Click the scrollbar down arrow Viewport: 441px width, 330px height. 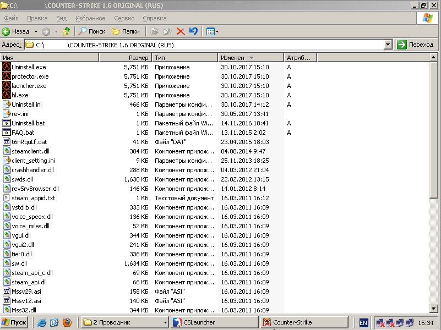433,309
